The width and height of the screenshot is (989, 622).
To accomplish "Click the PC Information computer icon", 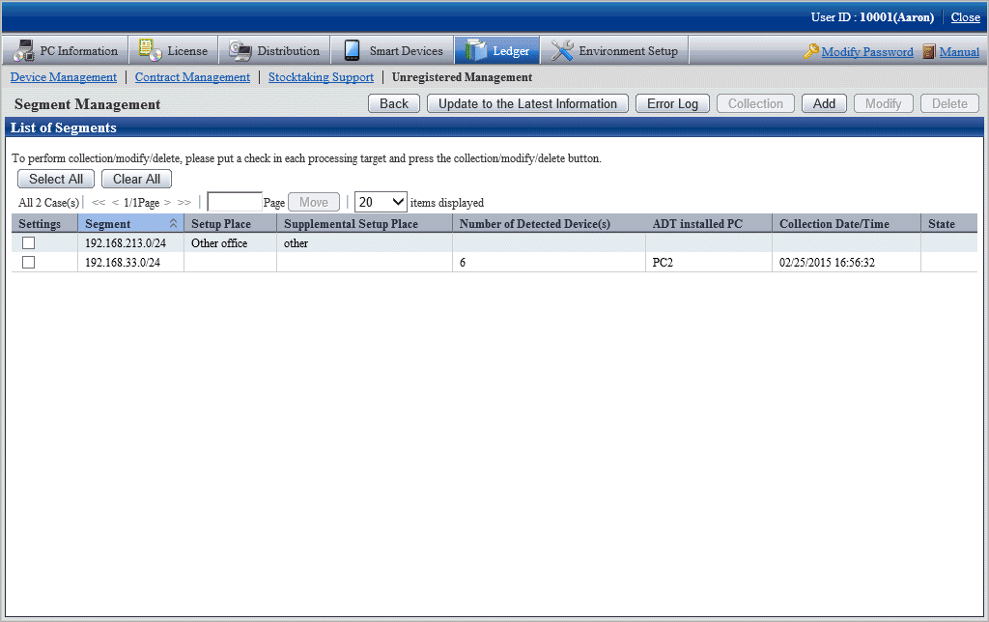I will pyautogui.click(x=24, y=51).
